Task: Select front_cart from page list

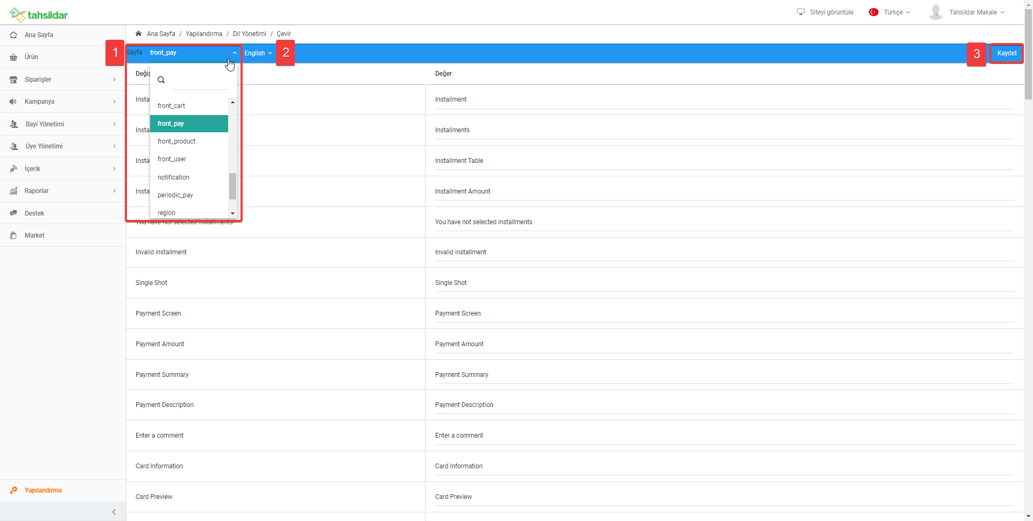Action: tap(189, 106)
